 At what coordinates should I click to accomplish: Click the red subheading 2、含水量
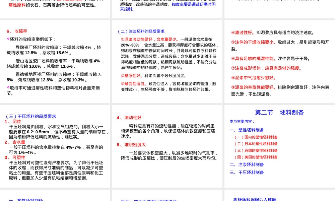click(15, 142)
